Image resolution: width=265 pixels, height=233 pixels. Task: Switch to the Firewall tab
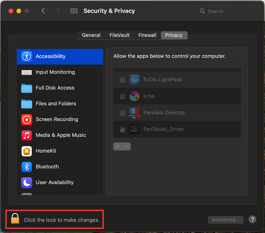pyautogui.click(x=147, y=35)
